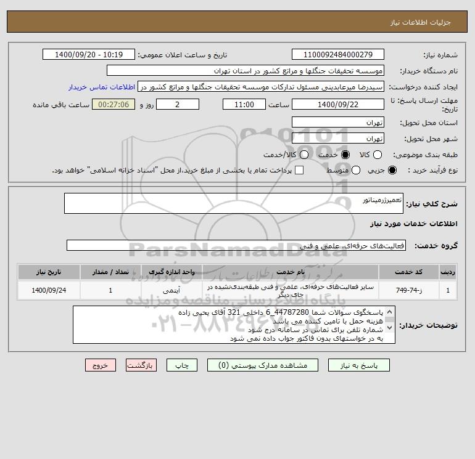Click the گروه خدمت field

click(236, 245)
